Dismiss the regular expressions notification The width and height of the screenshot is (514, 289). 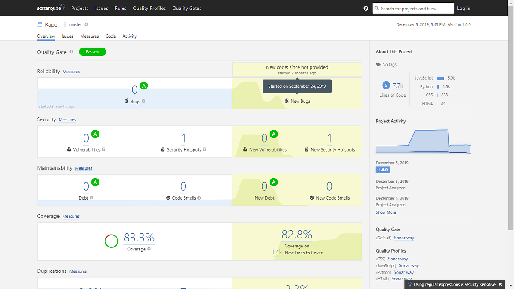[x=500, y=284]
